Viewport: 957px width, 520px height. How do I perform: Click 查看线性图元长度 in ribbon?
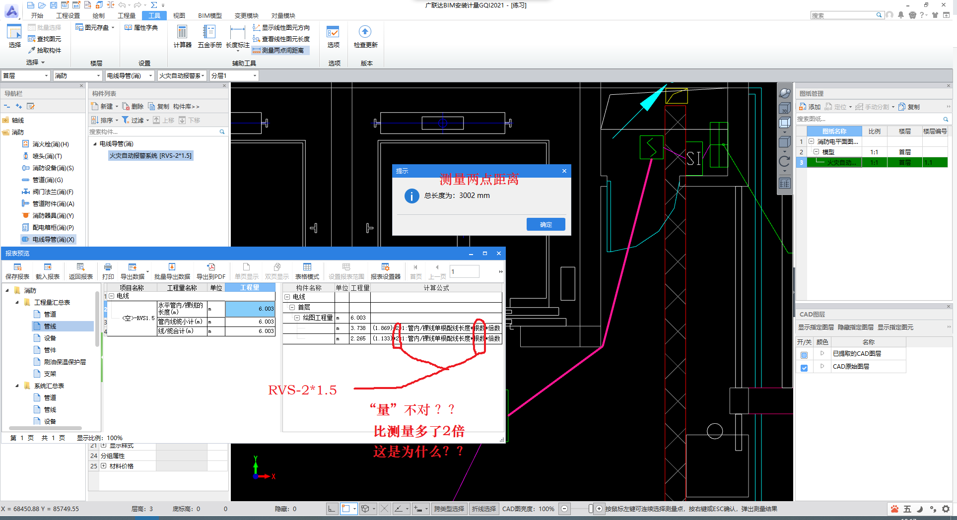tap(281, 39)
